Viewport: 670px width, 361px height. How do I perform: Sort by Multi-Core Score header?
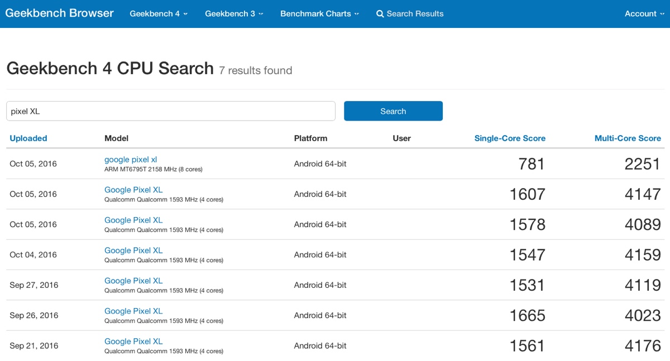(x=628, y=138)
